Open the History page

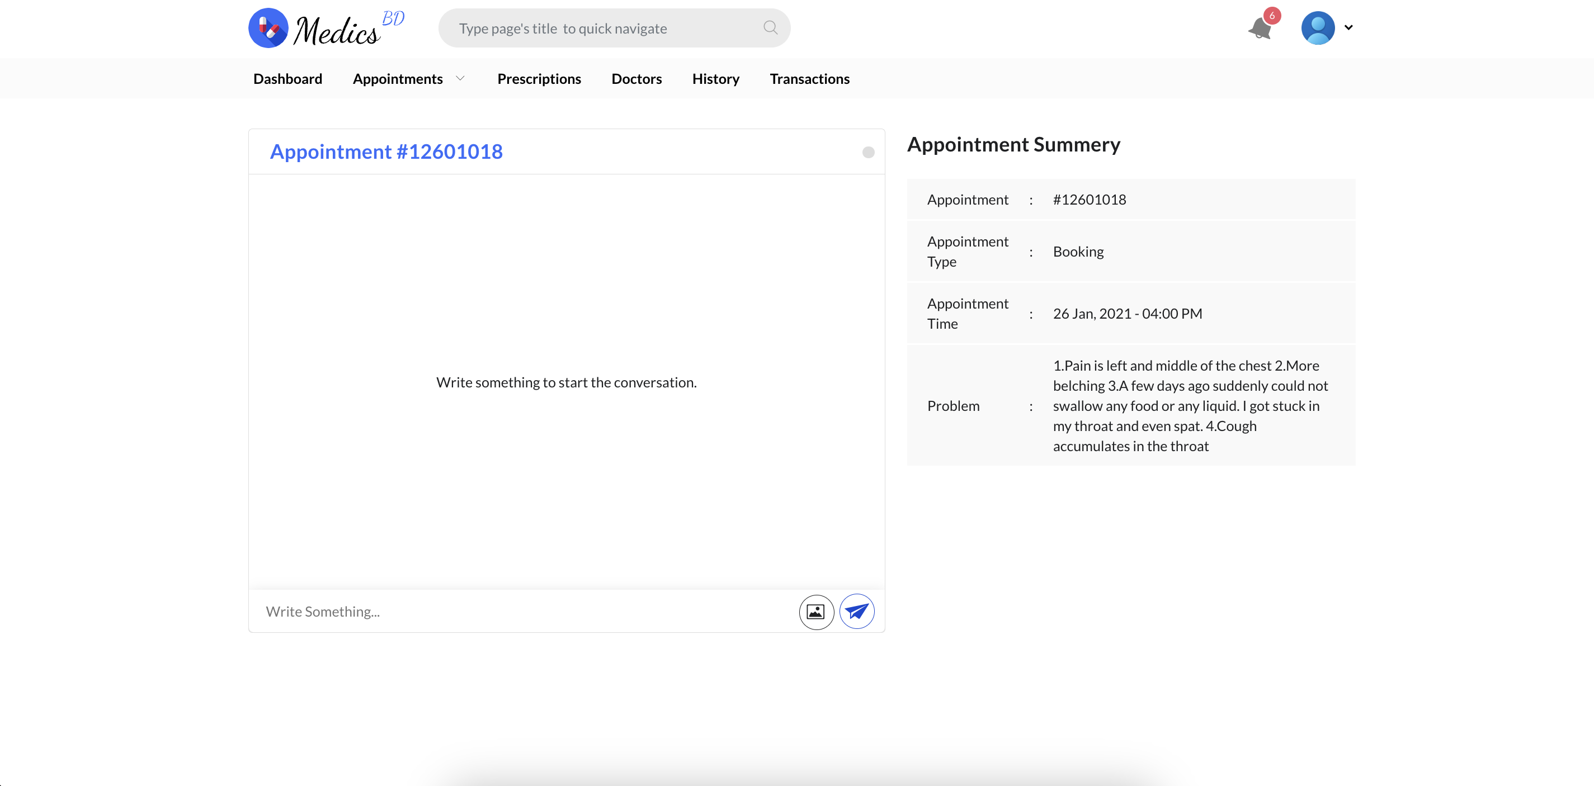click(715, 78)
